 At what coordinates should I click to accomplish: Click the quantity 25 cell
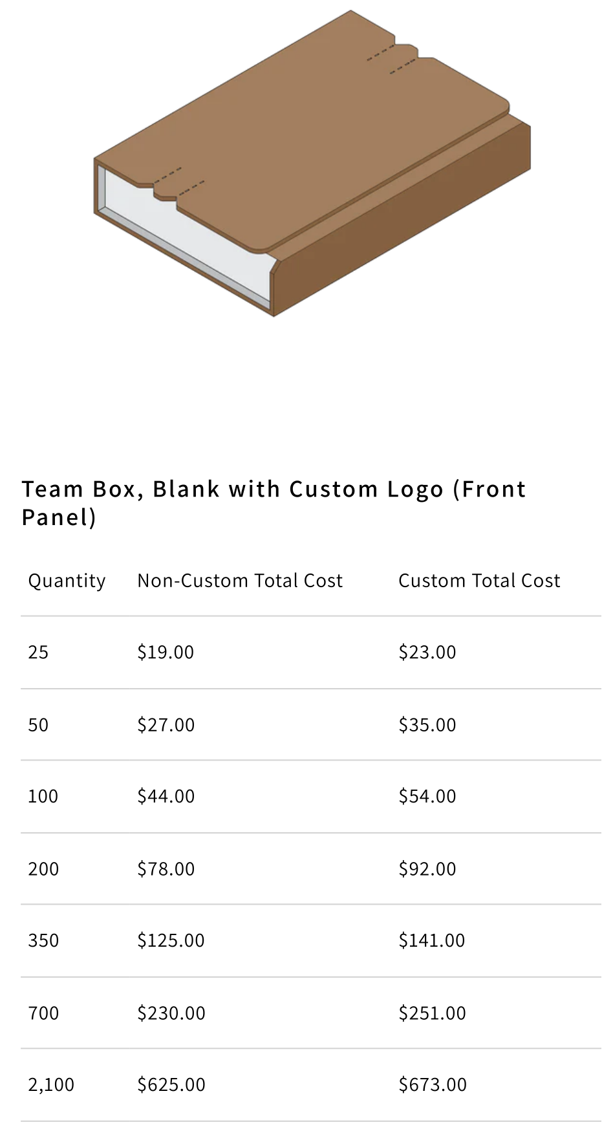point(38,652)
